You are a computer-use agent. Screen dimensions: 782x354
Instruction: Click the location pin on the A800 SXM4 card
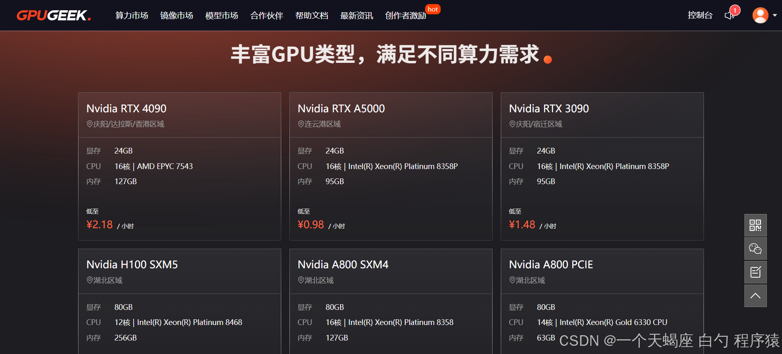coord(301,280)
